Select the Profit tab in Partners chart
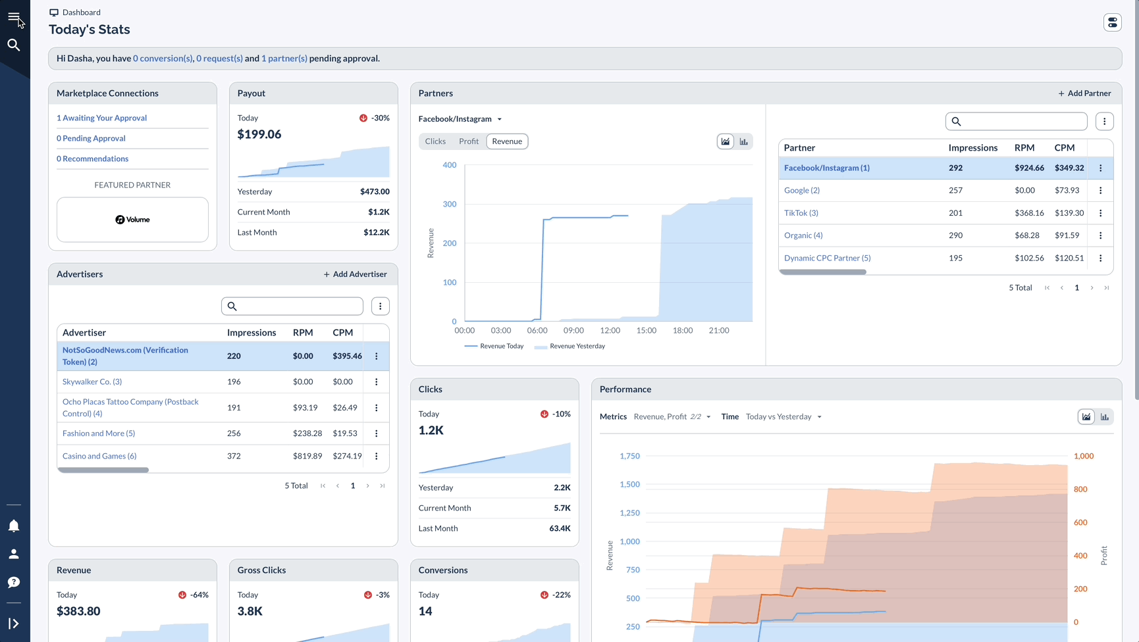This screenshot has height=642, width=1139. click(469, 141)
